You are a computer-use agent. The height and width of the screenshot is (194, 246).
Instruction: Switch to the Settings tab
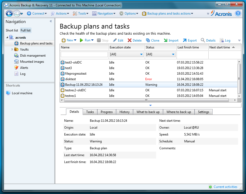pyautogui.click(x=204, y=112)
